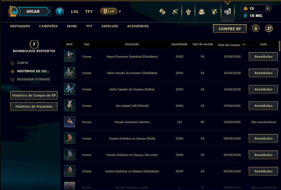Sort by Data da compra arrow
The height and width of the screenshot is (190, 281).
click(x=243, y=45)
